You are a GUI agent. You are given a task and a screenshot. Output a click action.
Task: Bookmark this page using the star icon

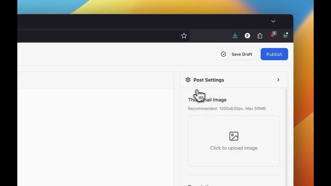184,36
